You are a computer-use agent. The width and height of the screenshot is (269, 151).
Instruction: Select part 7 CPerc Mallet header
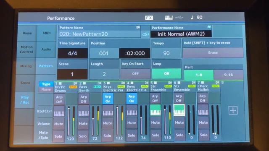click(x=208, y=86)
